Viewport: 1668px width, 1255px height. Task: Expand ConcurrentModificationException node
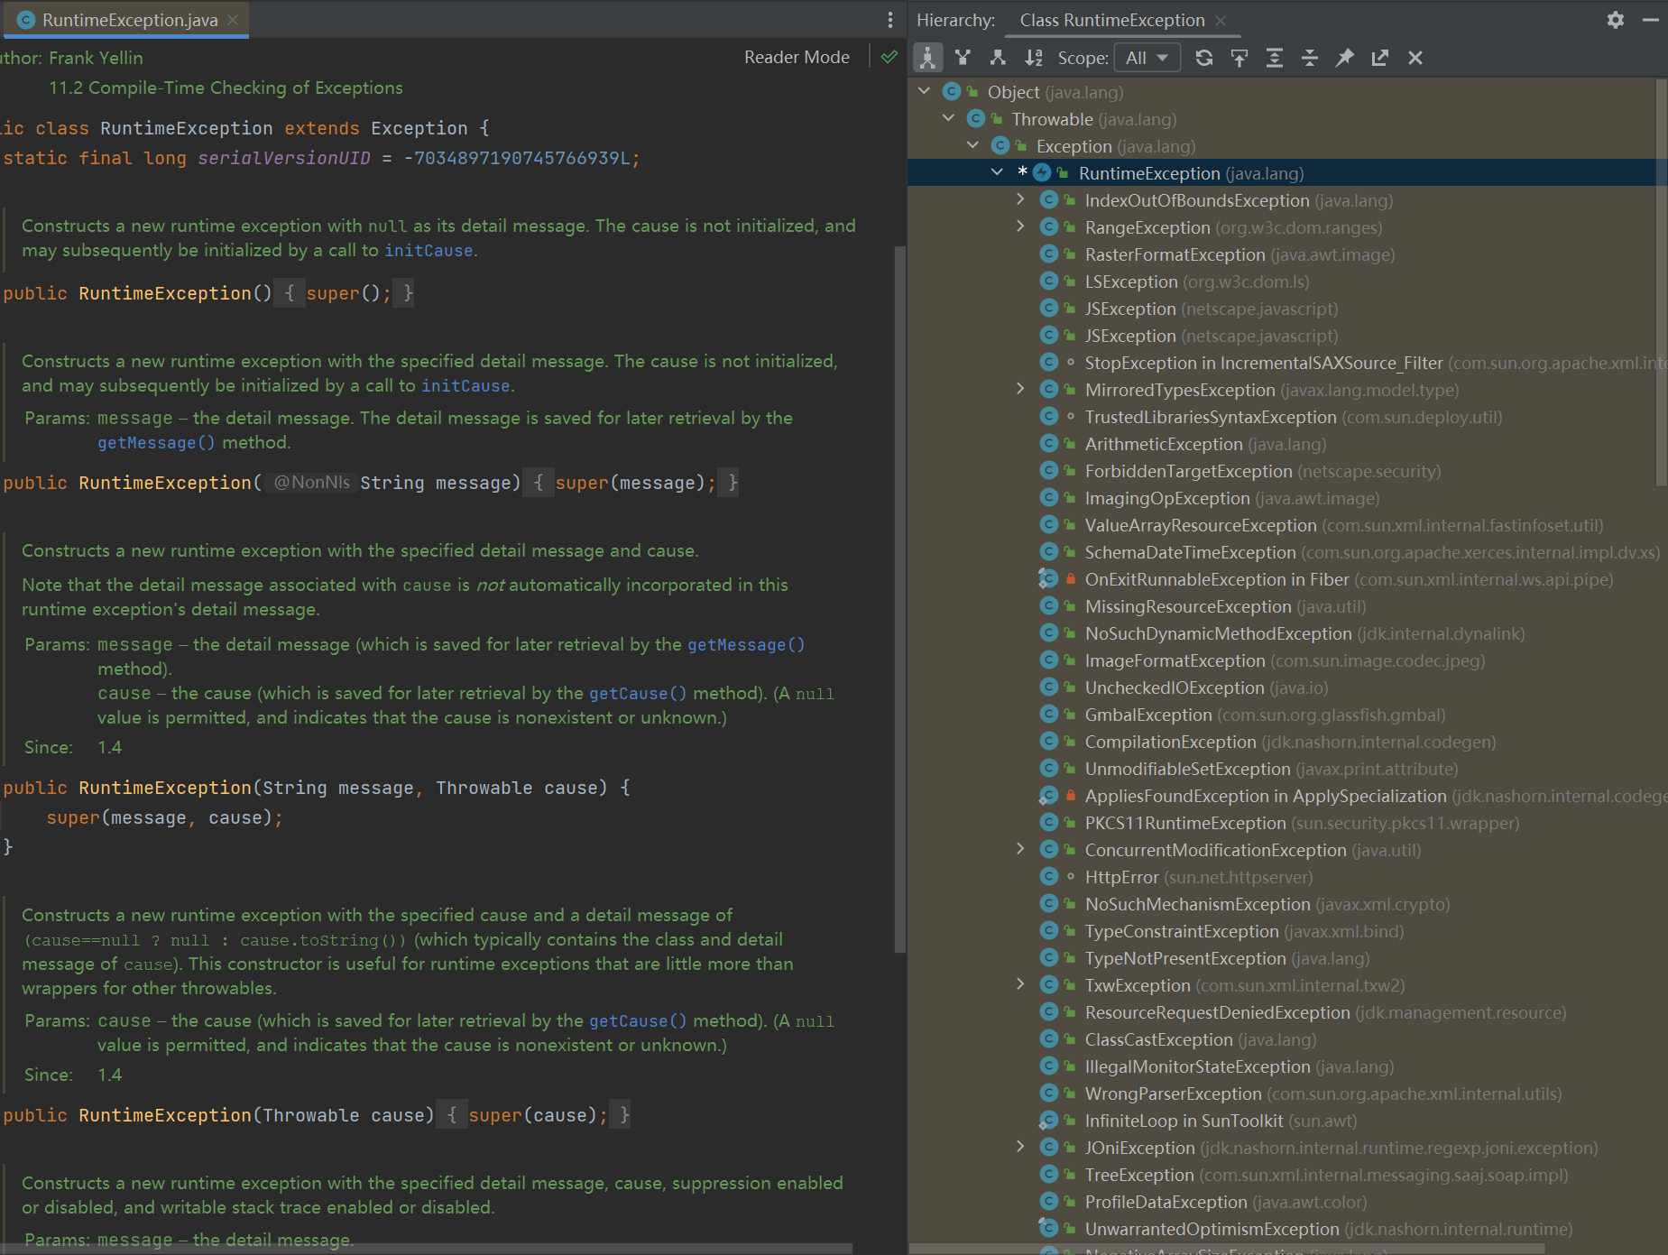[1020, 849]
